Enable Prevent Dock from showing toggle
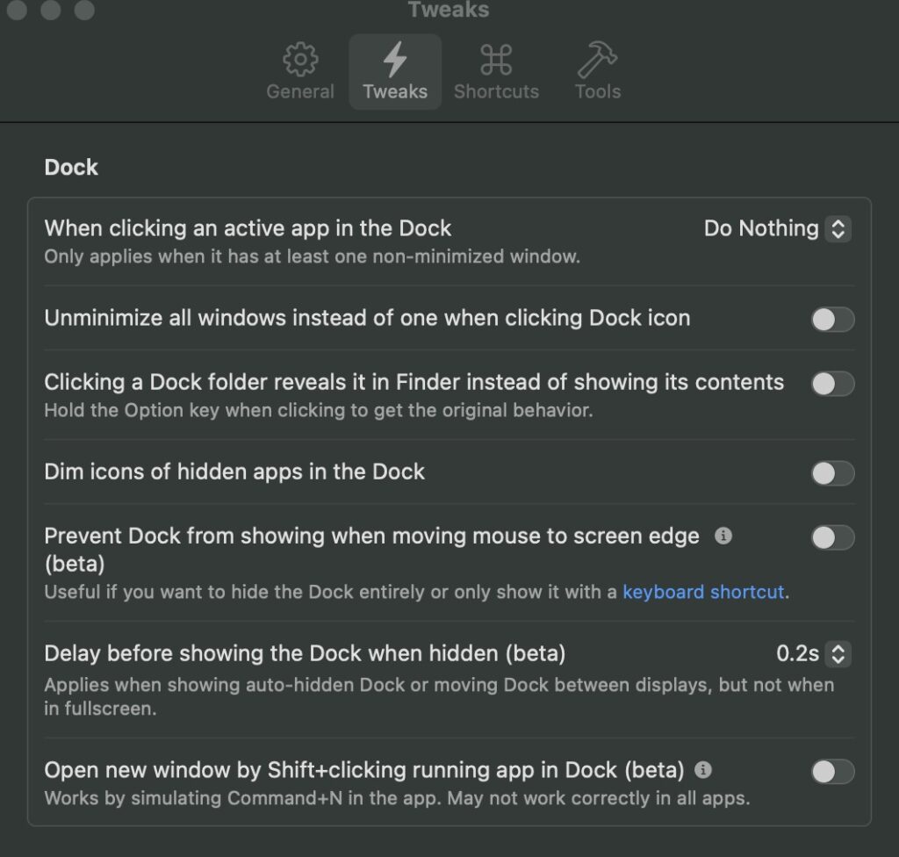899x857 pixels. click(832, 537)
